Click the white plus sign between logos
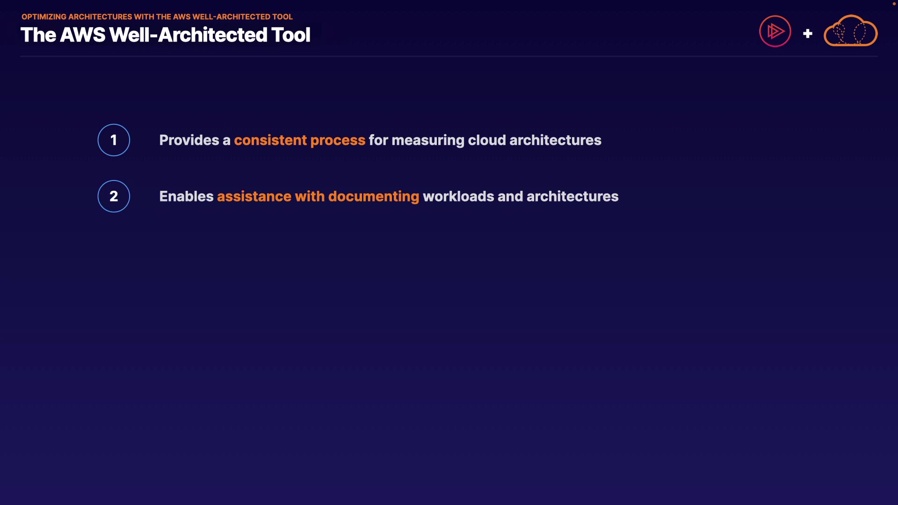 coord(807,34)
